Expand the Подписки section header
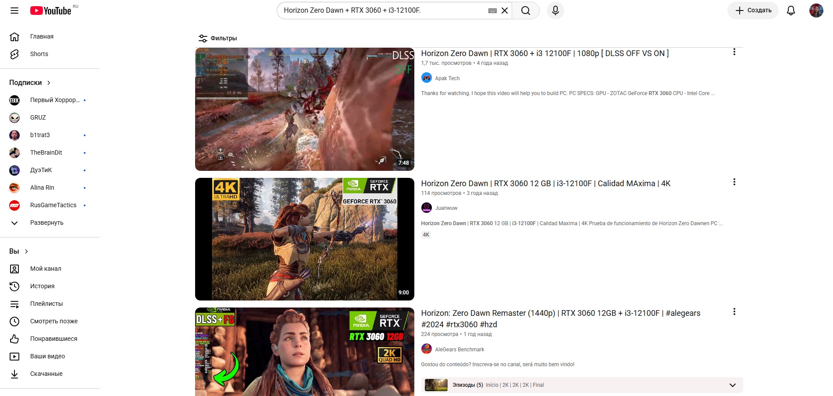 30,82
